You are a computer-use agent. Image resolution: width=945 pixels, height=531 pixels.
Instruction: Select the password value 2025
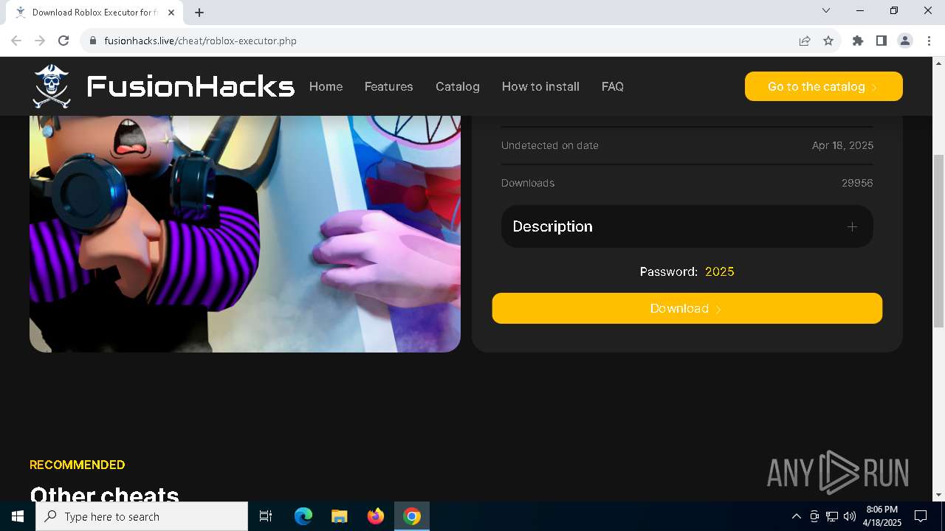[719, 271]
